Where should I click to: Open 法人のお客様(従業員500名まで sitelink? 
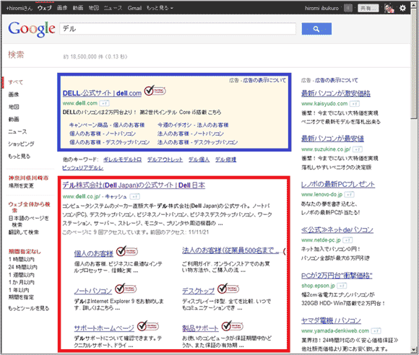click(230, 250)
